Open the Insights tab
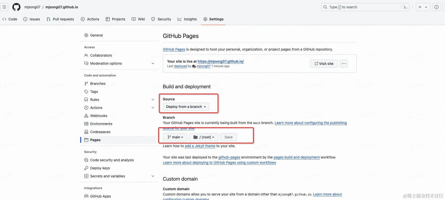 [187, 19]
